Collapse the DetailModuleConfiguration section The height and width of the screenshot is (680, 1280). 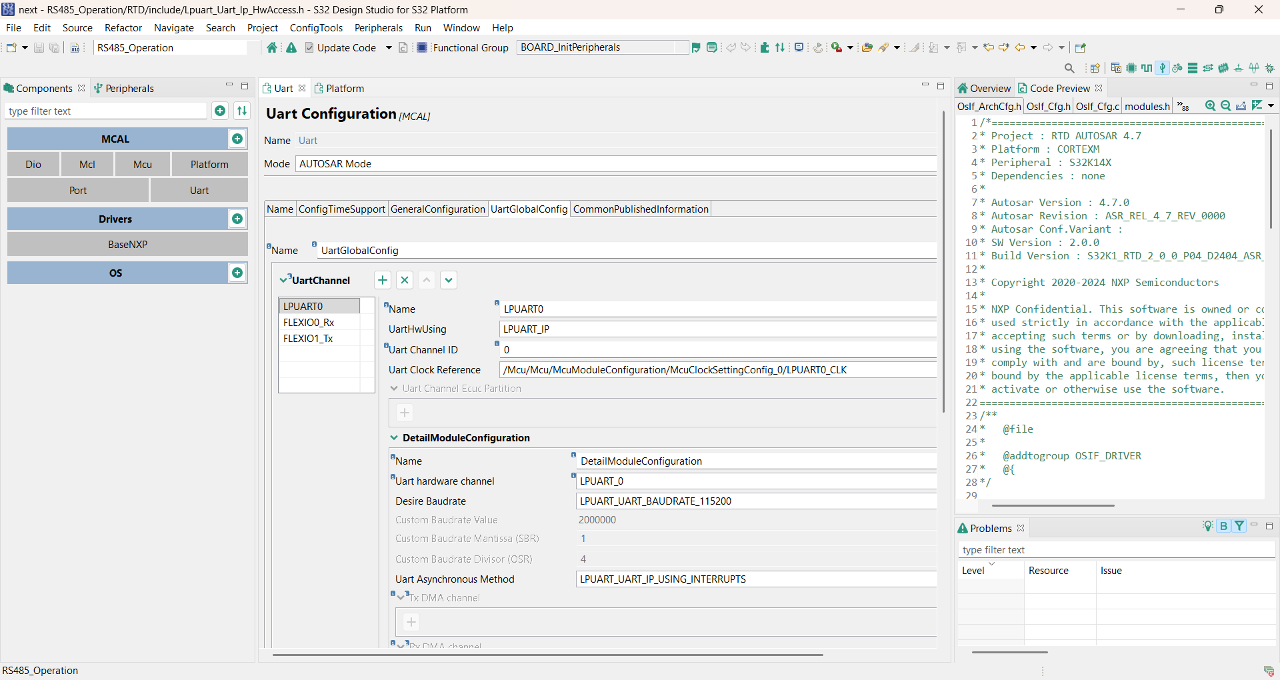pyautogui.click(x=394, y=437)
